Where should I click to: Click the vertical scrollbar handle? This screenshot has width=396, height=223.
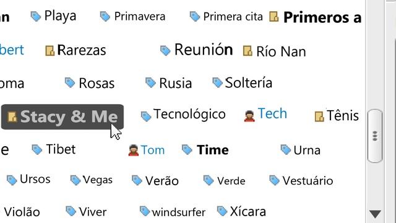[375, 136]
